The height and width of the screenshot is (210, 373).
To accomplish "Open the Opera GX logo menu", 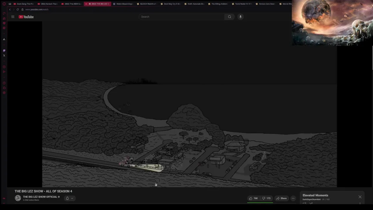I will coord(4,4).
